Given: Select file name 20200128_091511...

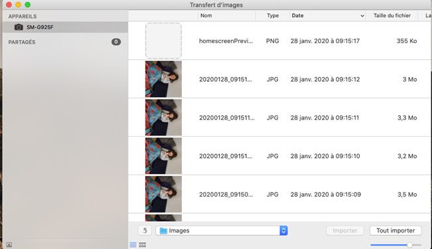Looking at the screenshot, I should 227,118.
